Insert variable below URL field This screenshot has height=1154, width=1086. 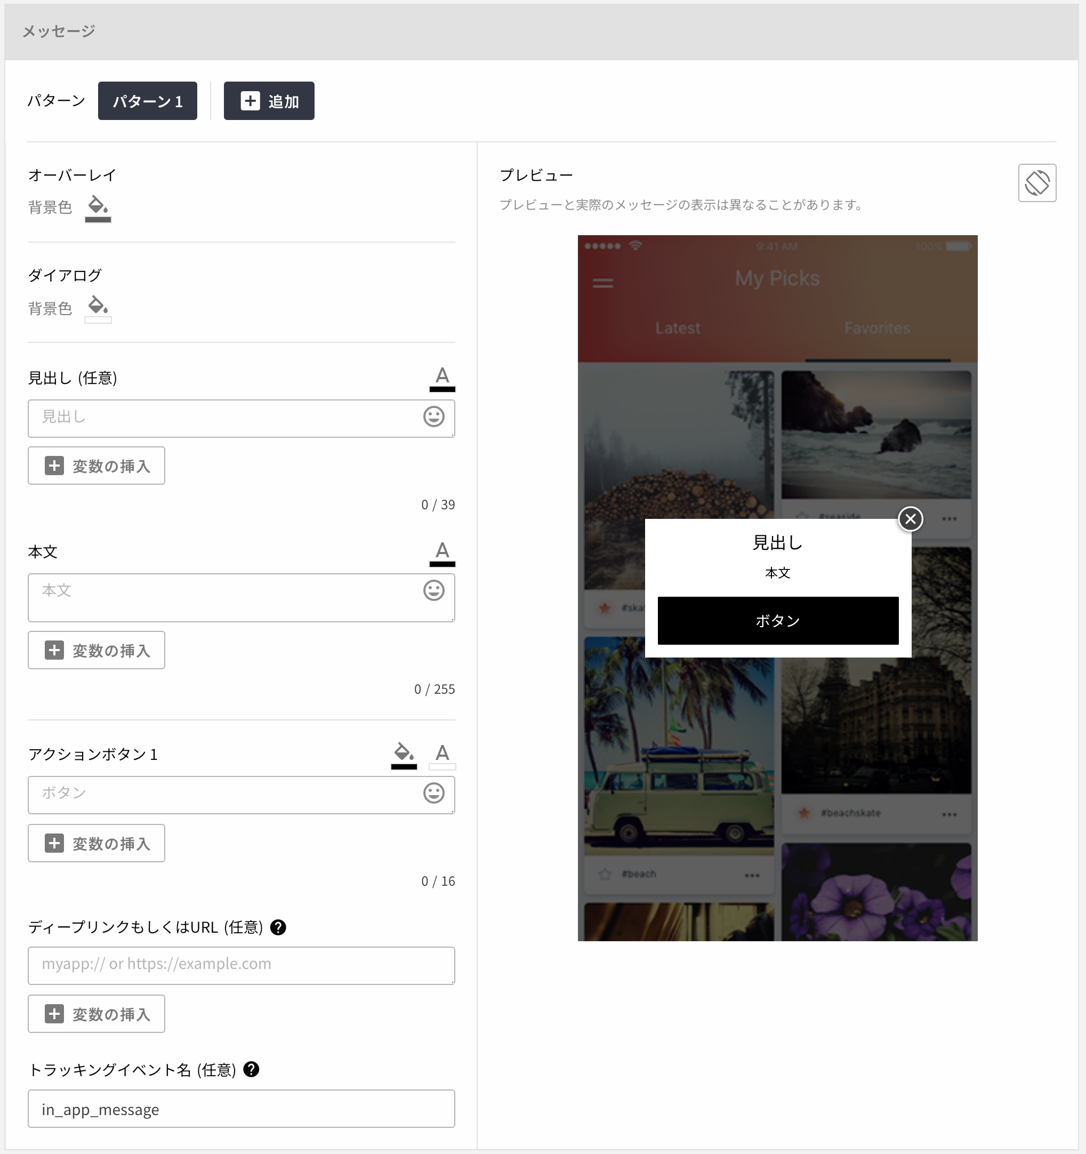96,1014
